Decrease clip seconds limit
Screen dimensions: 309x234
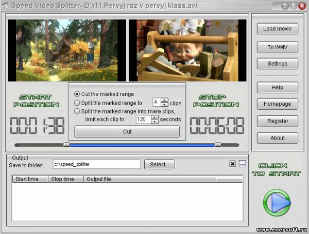154,122
